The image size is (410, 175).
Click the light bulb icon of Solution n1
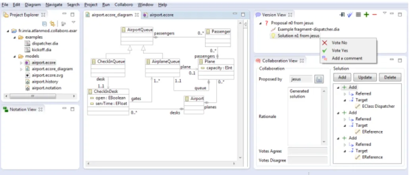pyautogui.click(x=273, y=36)
